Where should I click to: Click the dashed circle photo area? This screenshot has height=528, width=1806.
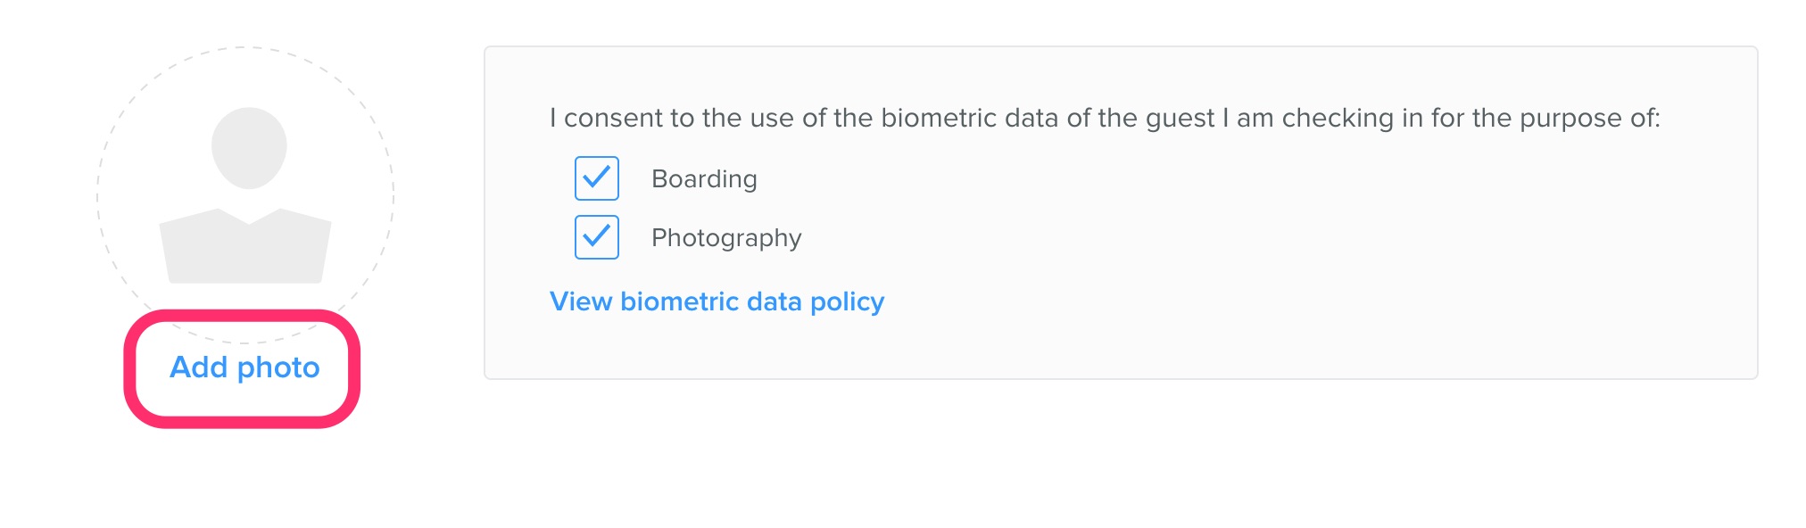pyautogui.click(x=245, y=195)
